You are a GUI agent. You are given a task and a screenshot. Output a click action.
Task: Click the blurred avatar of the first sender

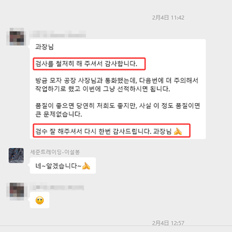pyautogui.click(x=16, y=37)
